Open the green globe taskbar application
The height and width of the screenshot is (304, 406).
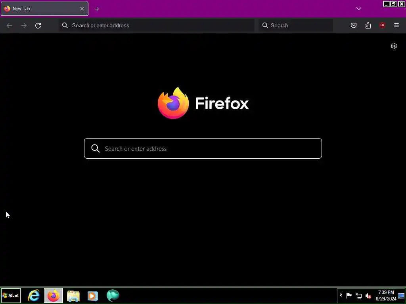113,295
